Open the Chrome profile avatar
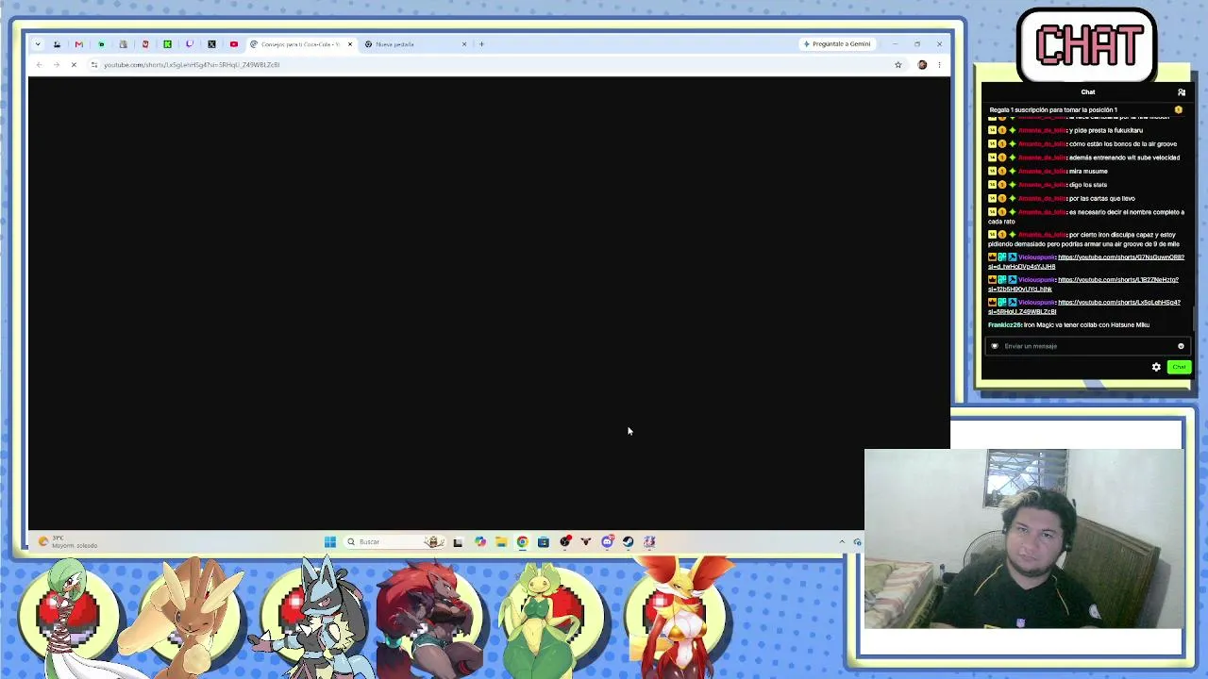1208x679 pixels. (922, 65)
